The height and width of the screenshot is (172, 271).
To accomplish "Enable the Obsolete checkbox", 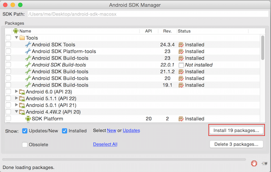I will [x=25, y=145].
